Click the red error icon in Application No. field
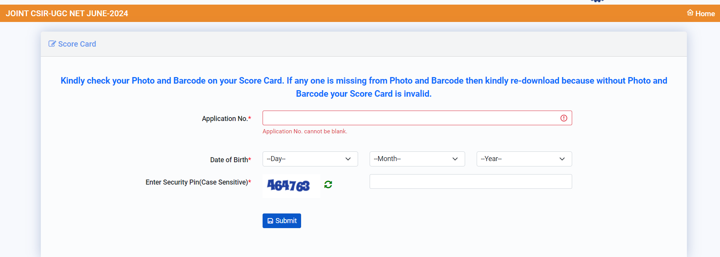720x257 pixels. [x=564, y=118]
